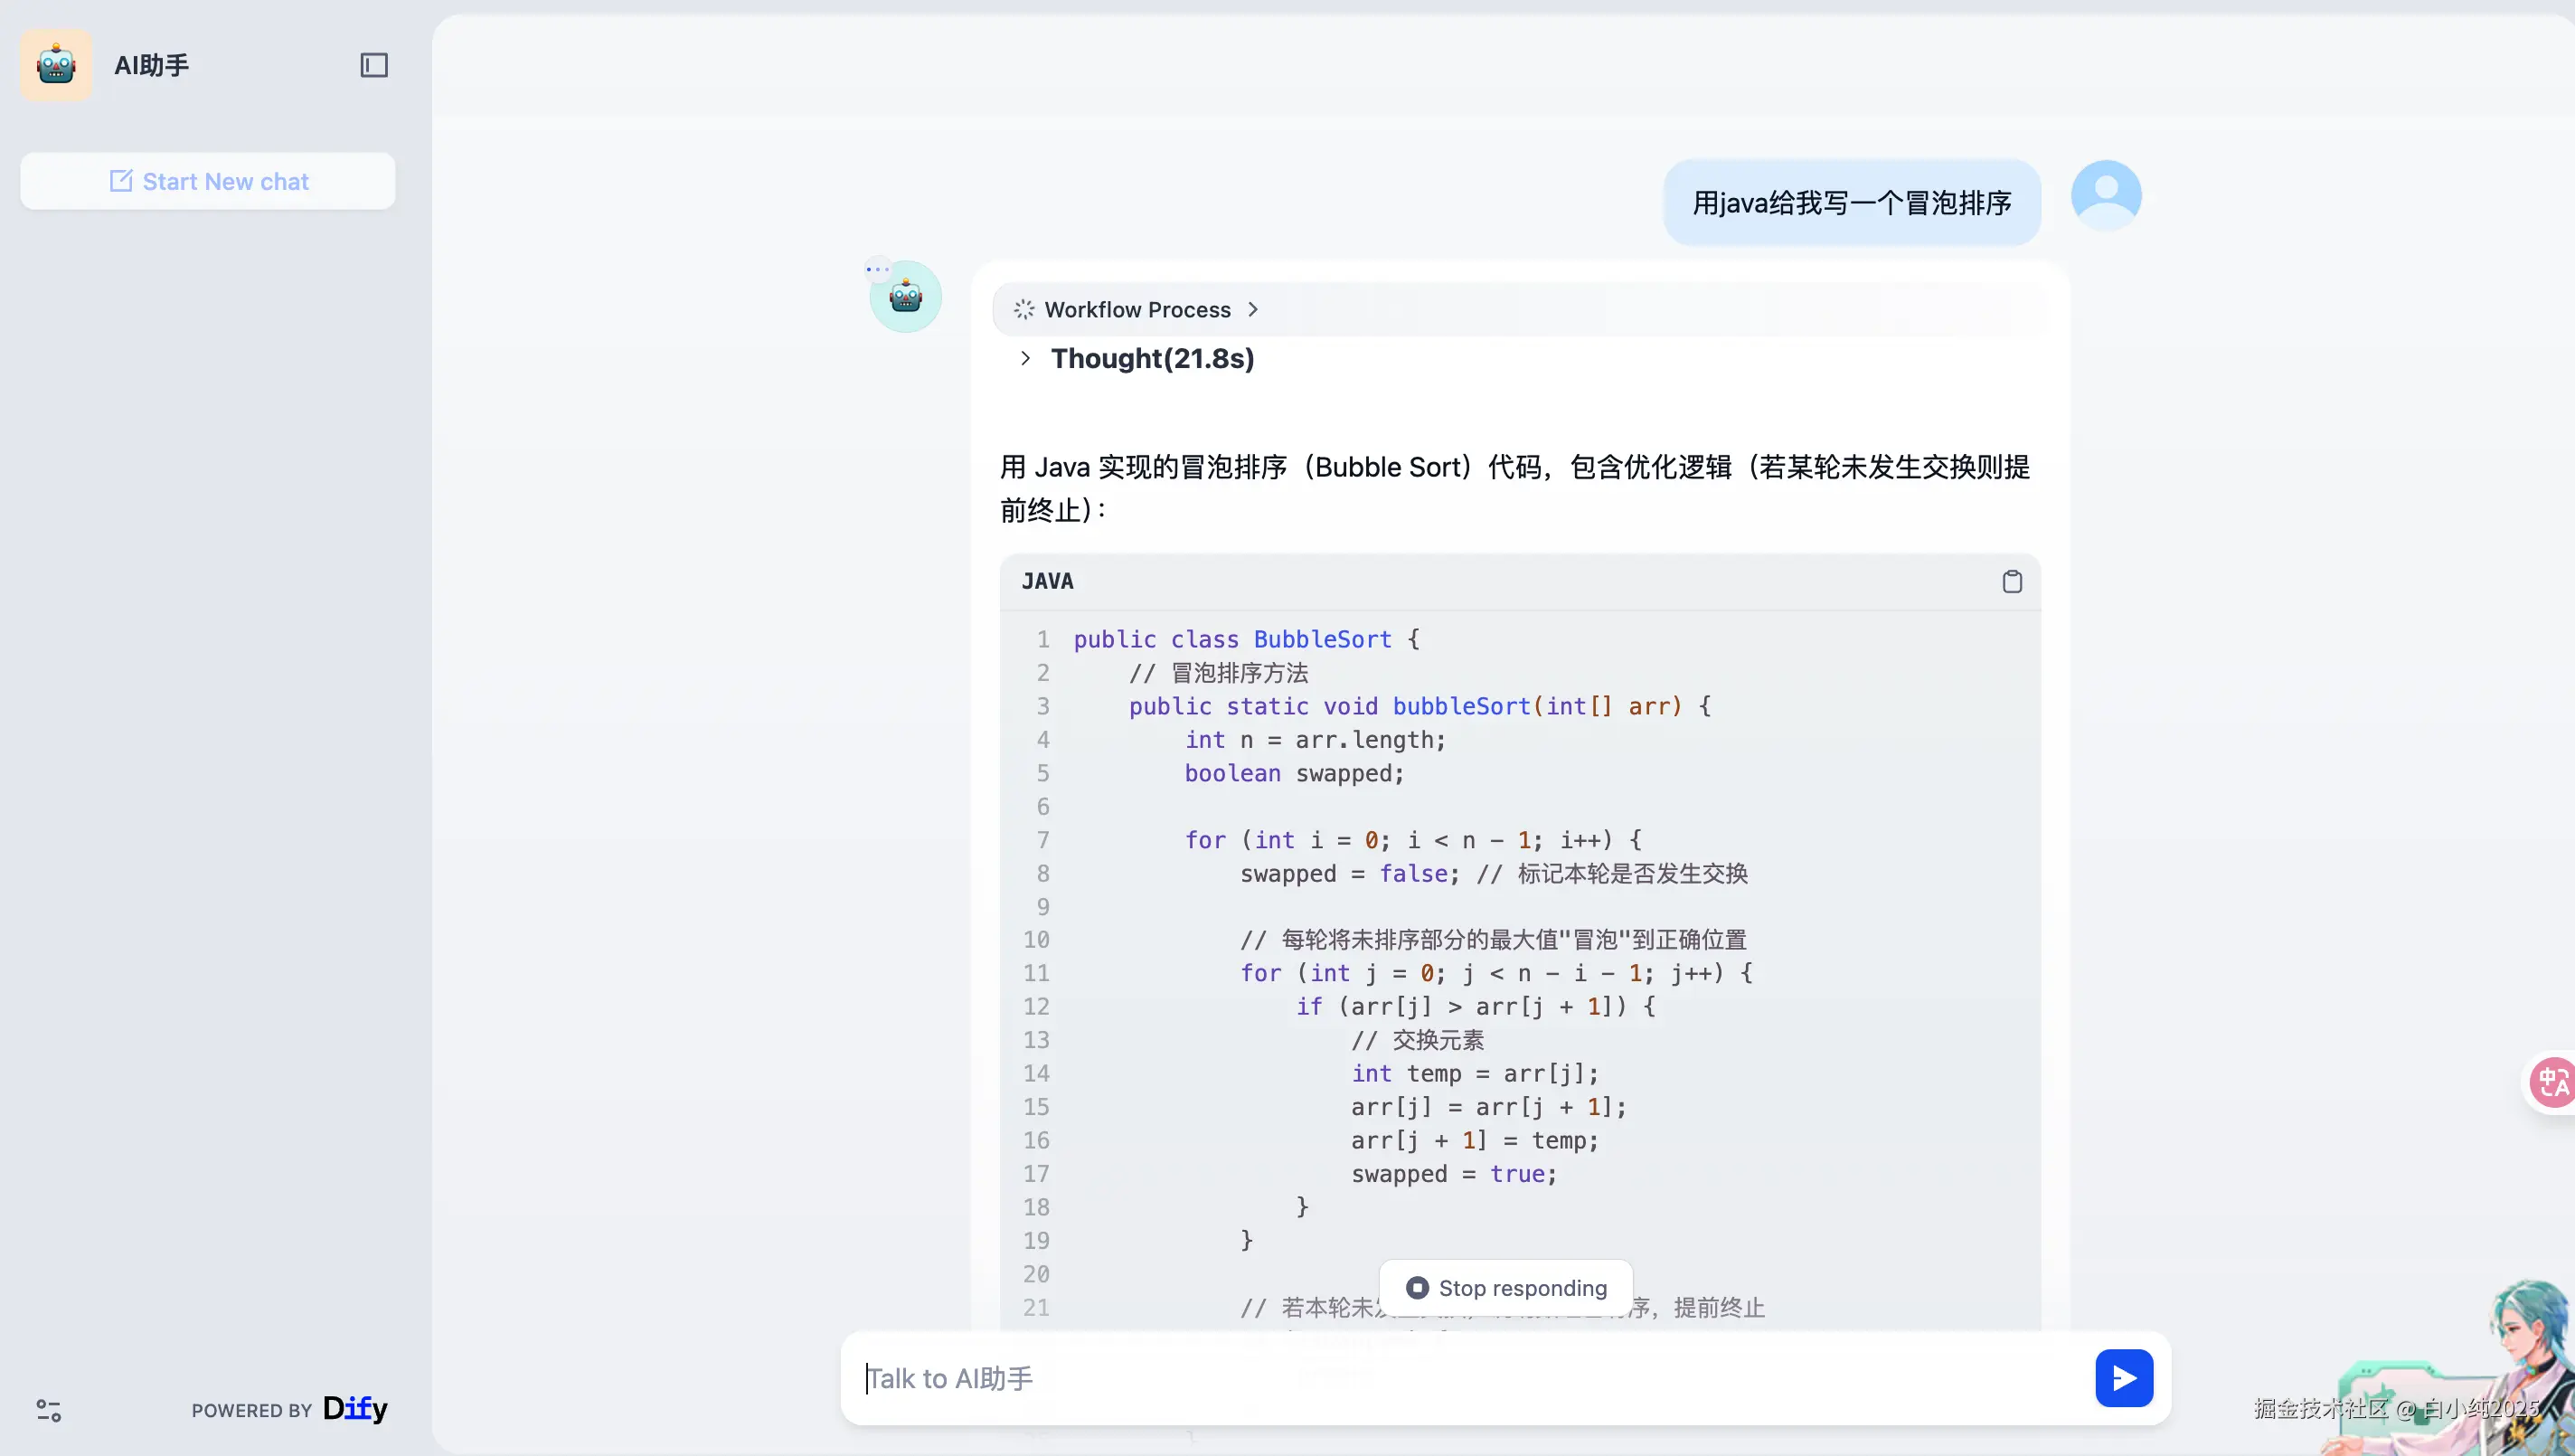This screenshot has width=2575, height=1456.
Task: Click the assistant robot avatar
Action: point(906,297)
